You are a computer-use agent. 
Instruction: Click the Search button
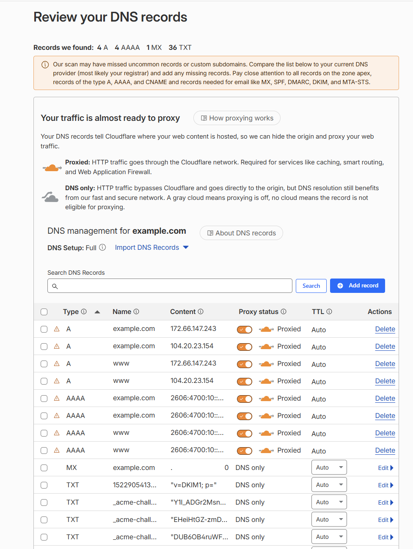(311, 286)
